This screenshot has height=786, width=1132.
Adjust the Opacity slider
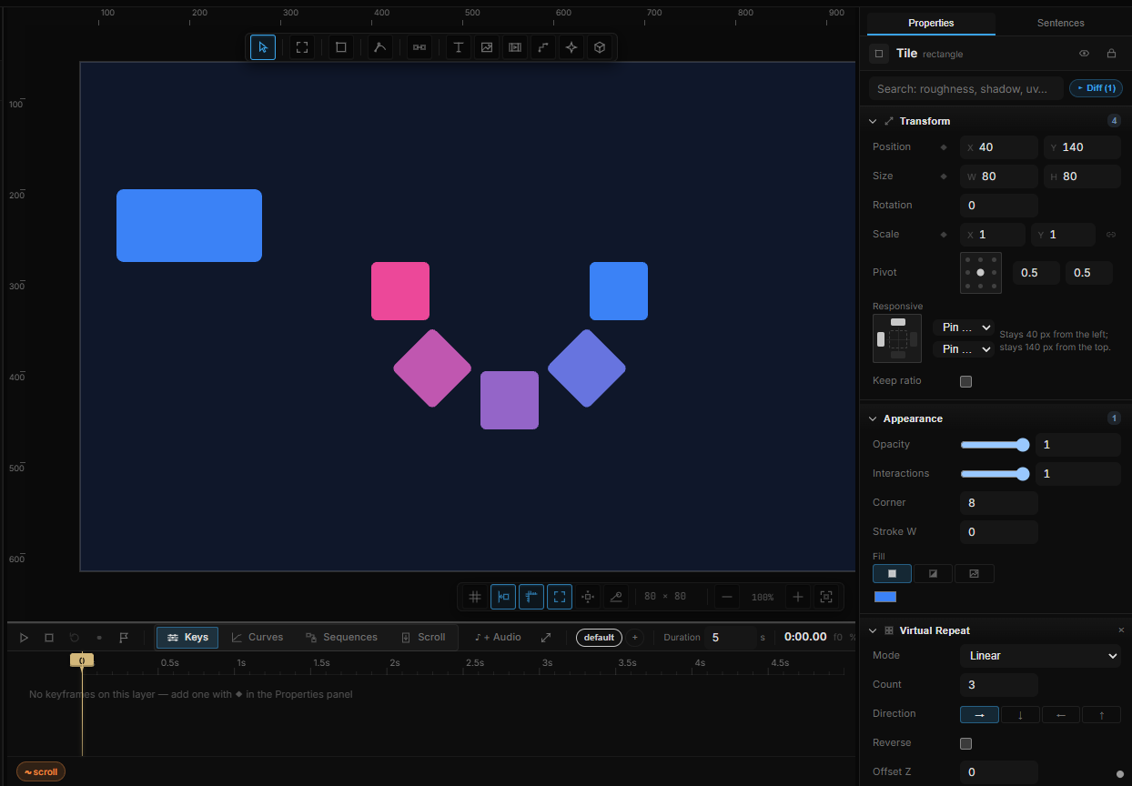point(996,445)
